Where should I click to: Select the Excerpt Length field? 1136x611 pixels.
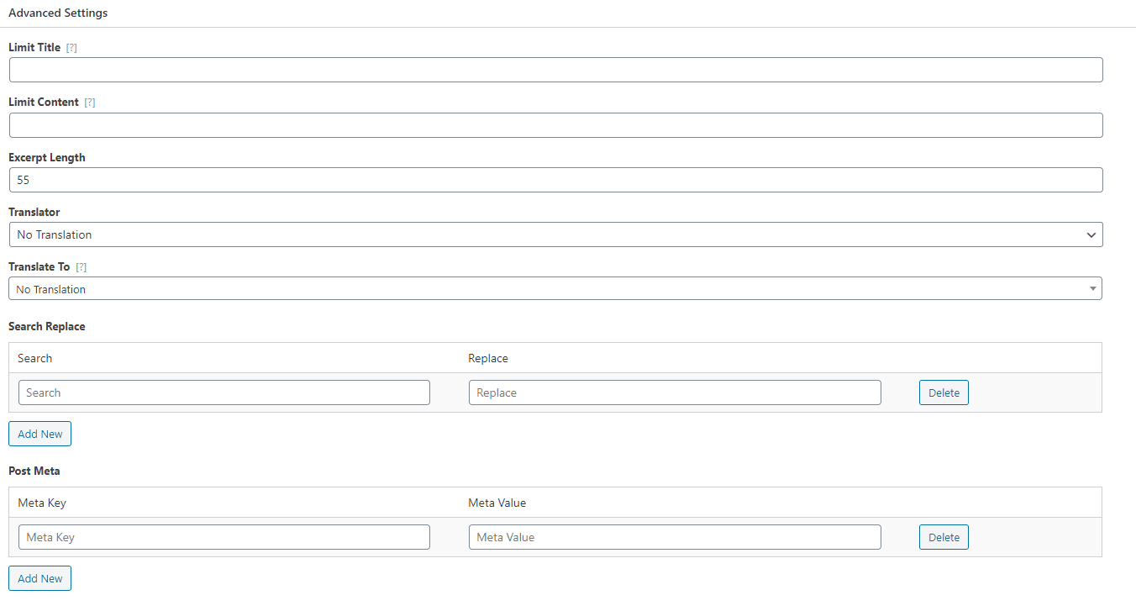coord(555,180)
